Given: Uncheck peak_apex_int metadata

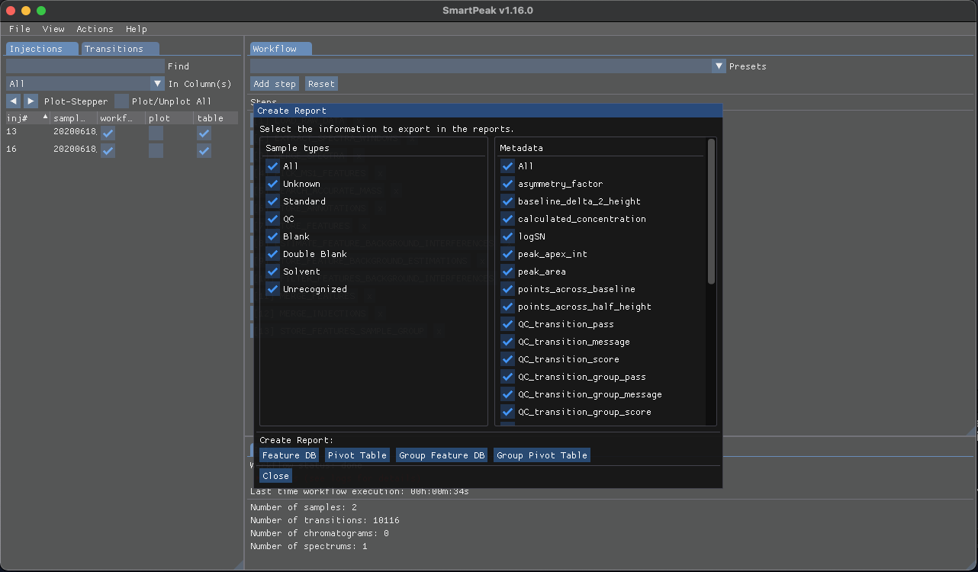Looking at the screenshot, I should pyautogui.click(x=507, y=254).
